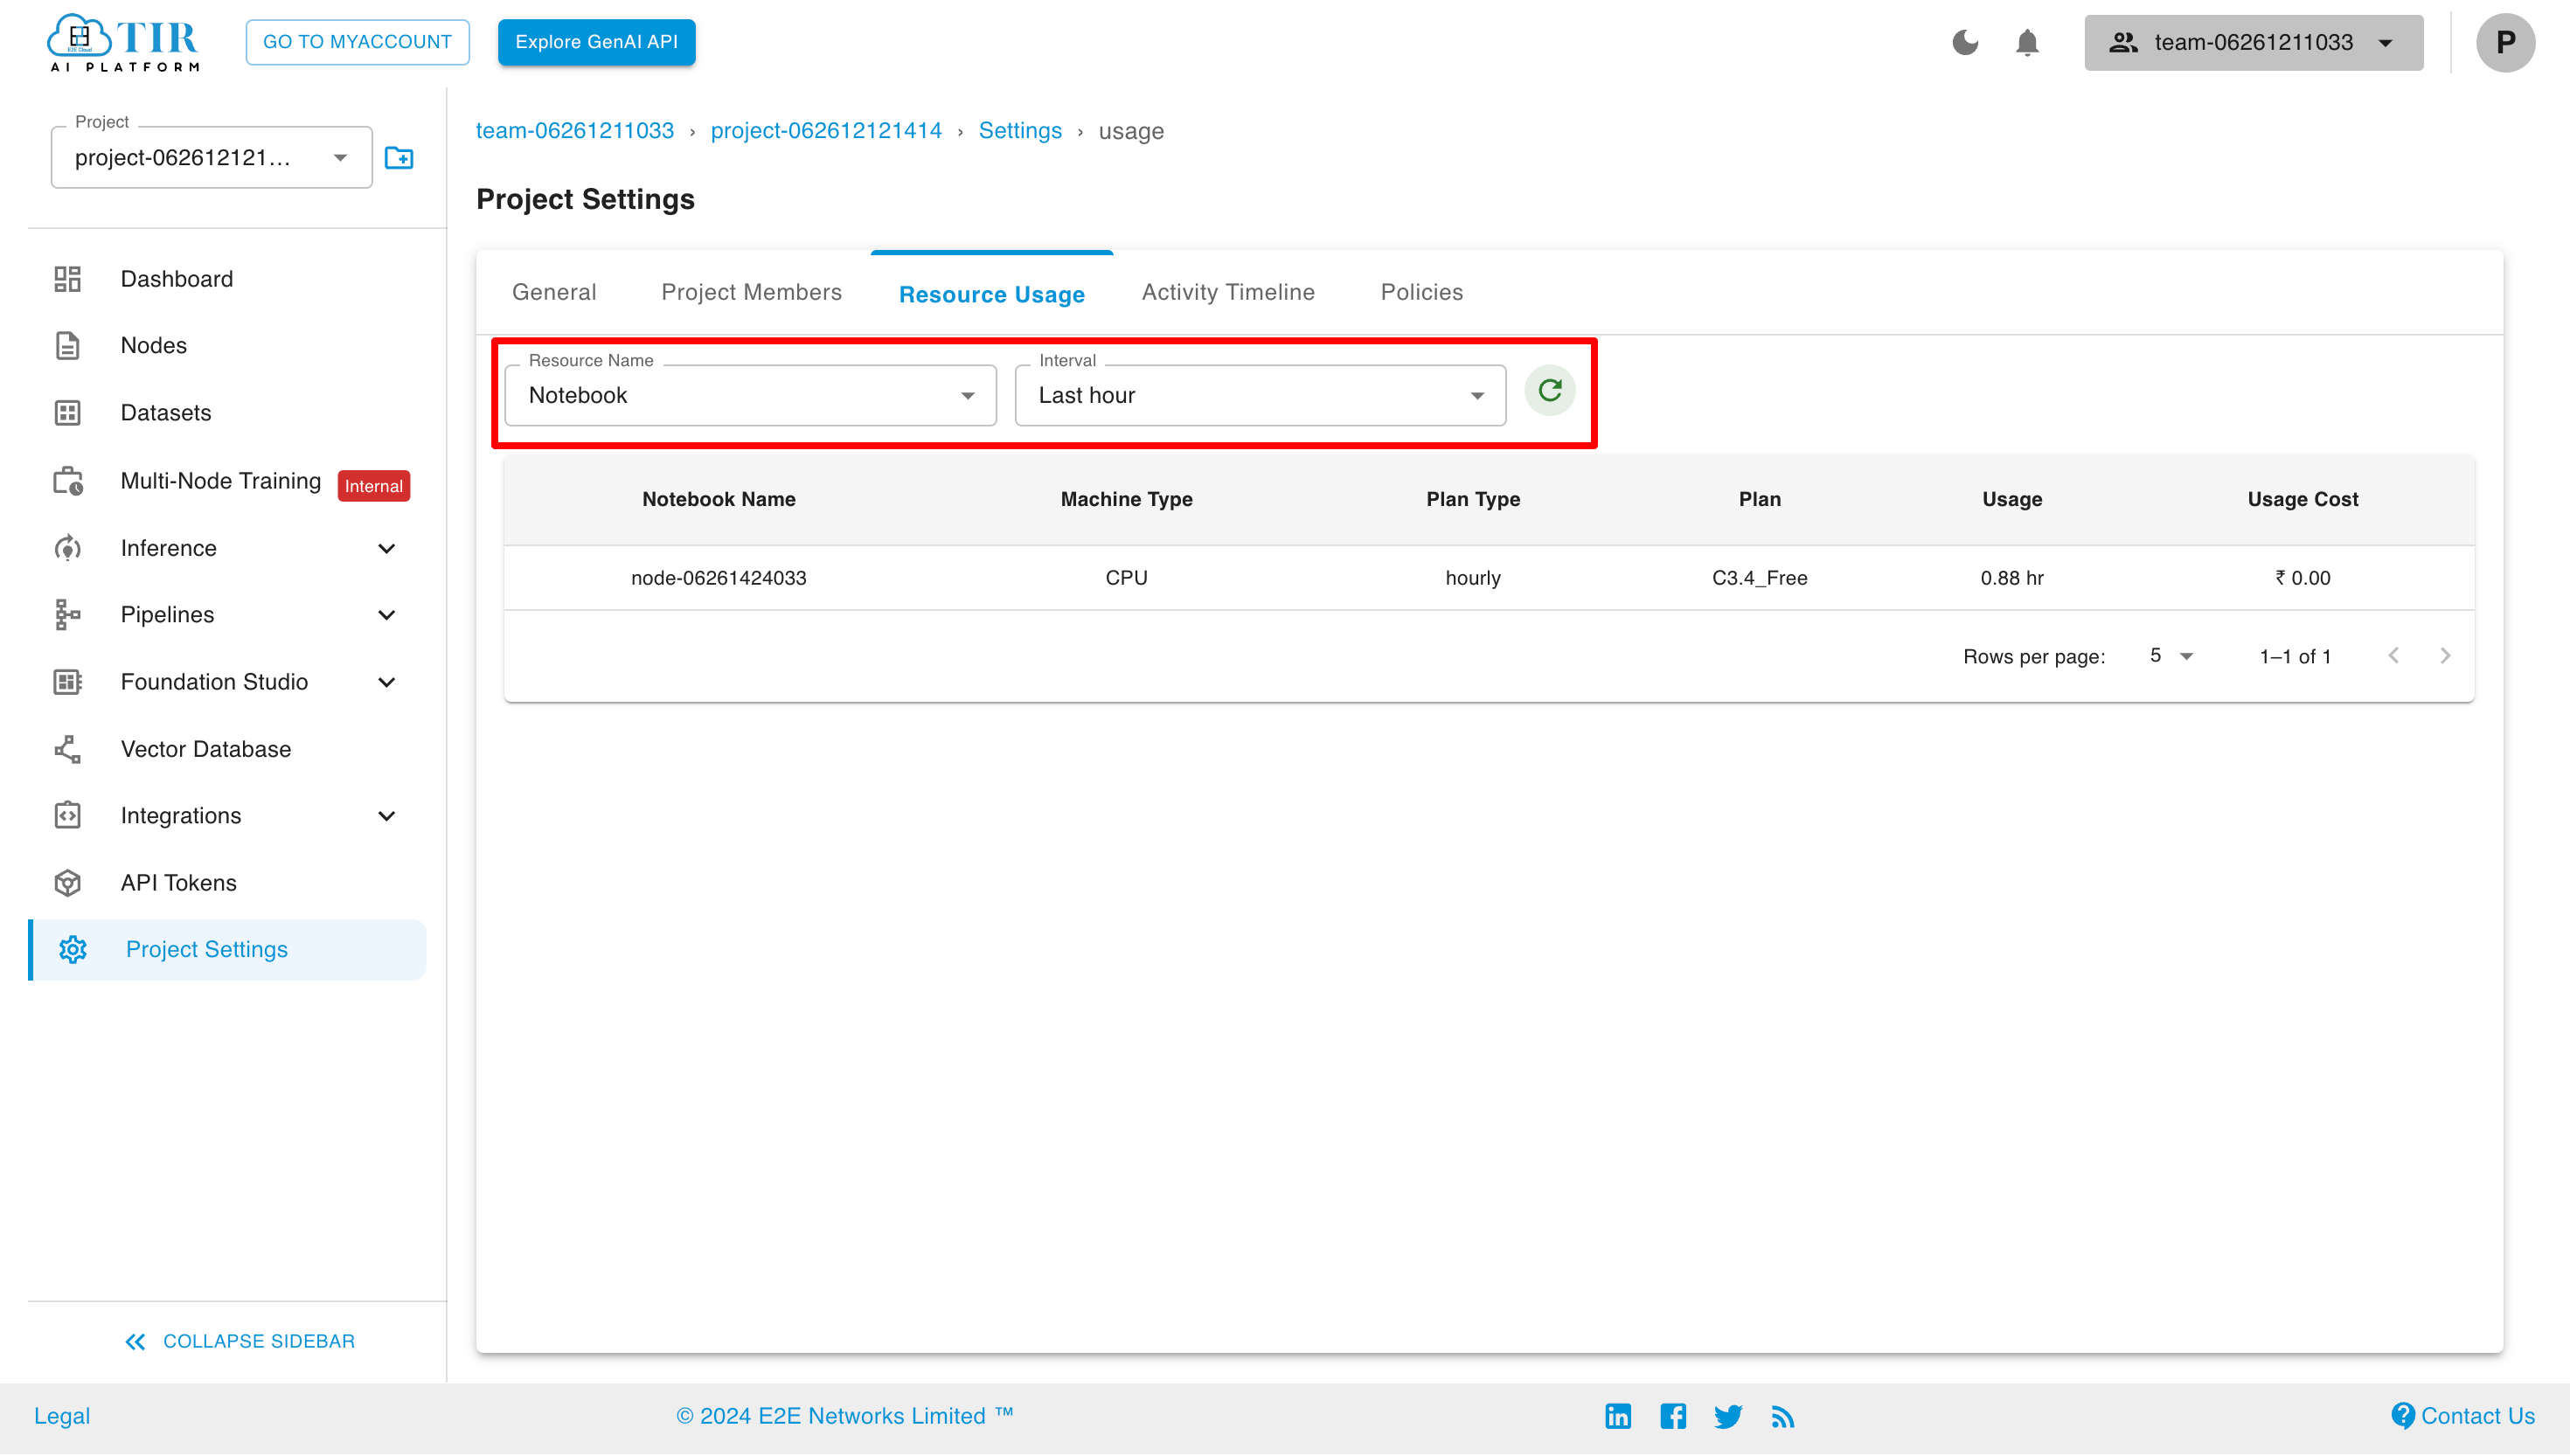Click the Dashboard sidebar icon
2570x1456 pixels.
tap(69, 279)
